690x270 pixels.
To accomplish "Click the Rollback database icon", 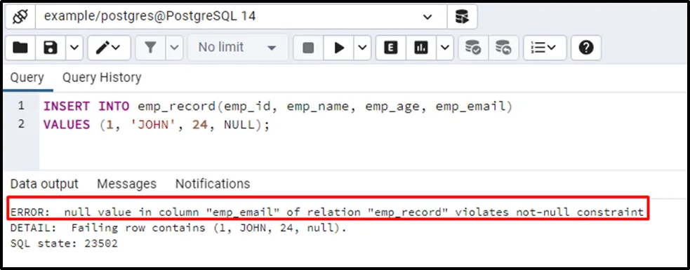I will (x=503, y=48).
